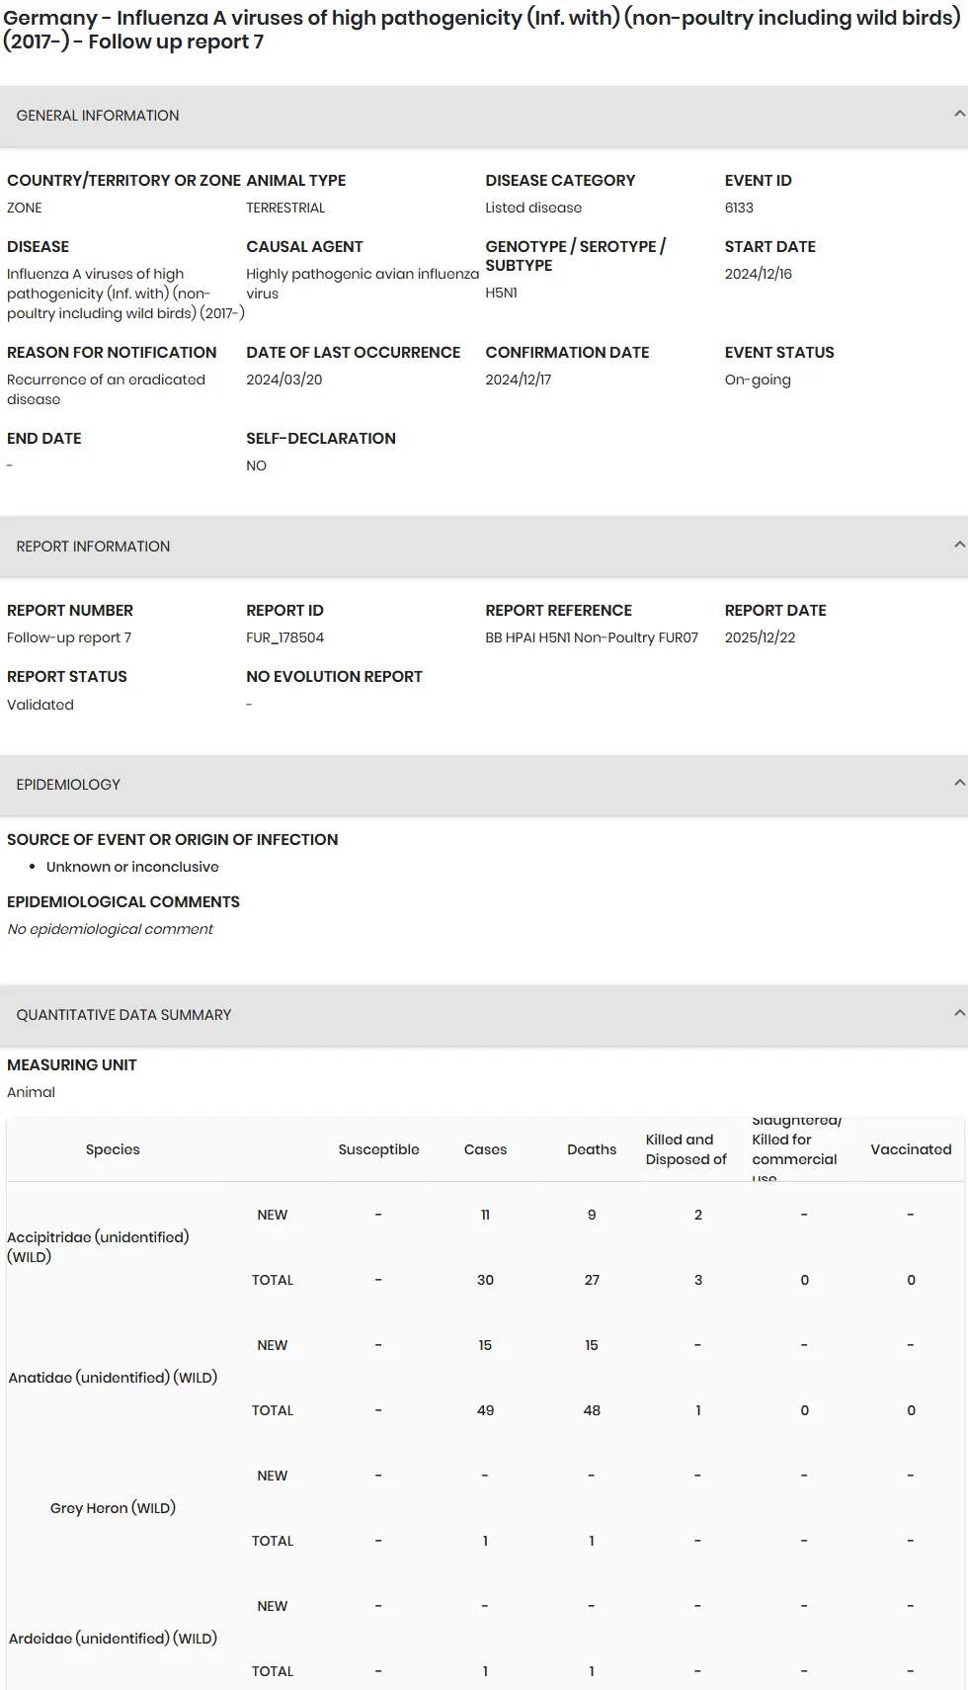Click the confirmation date 2024/12/17

point(519,380)
